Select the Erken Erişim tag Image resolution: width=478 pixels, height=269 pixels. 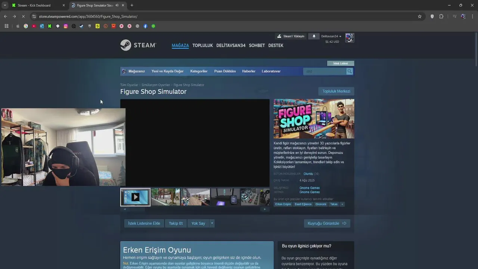tap(283, 204)
